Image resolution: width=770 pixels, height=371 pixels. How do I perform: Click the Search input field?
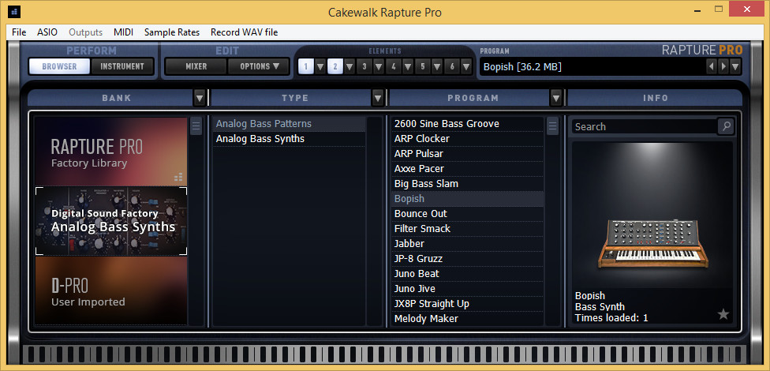[x=643, y=126]
